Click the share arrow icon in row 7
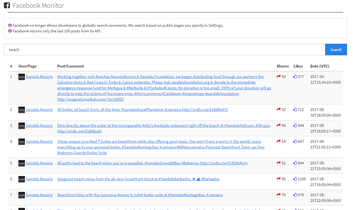This screenshot has width=353, height=210. 279,195
